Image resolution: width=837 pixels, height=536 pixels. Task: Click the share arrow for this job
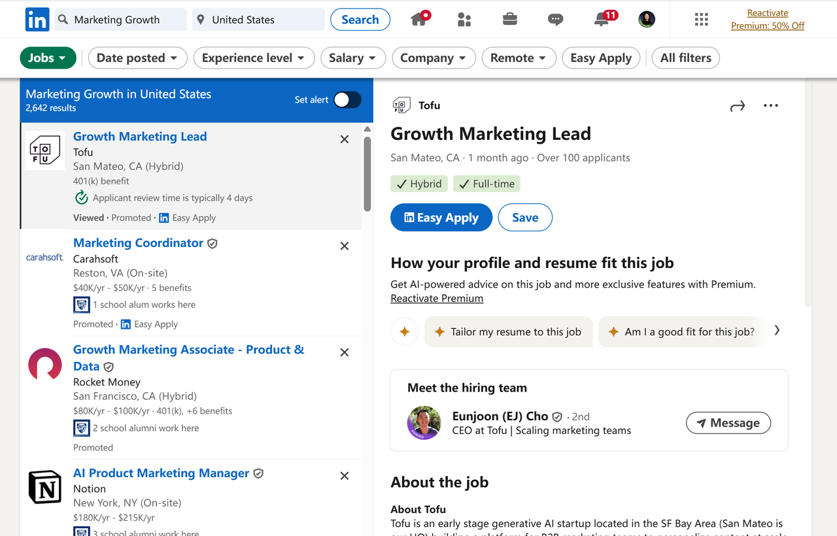pos(738,106)
